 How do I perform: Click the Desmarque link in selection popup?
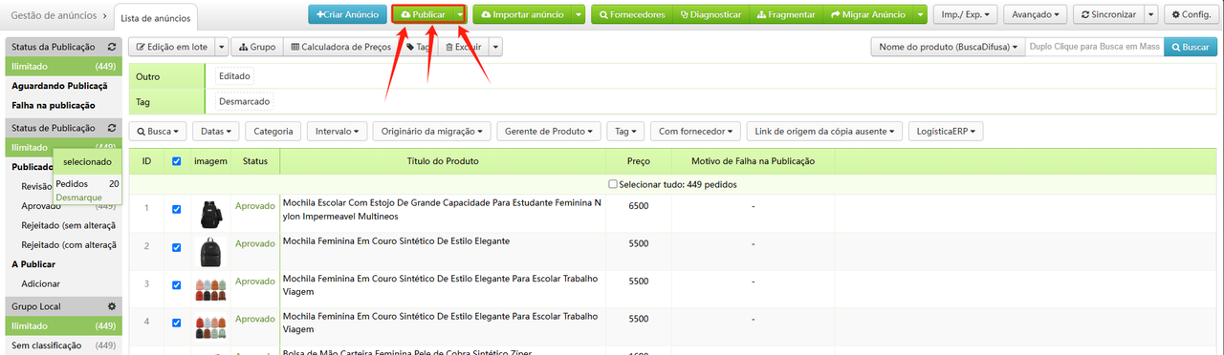click(79, 197)
